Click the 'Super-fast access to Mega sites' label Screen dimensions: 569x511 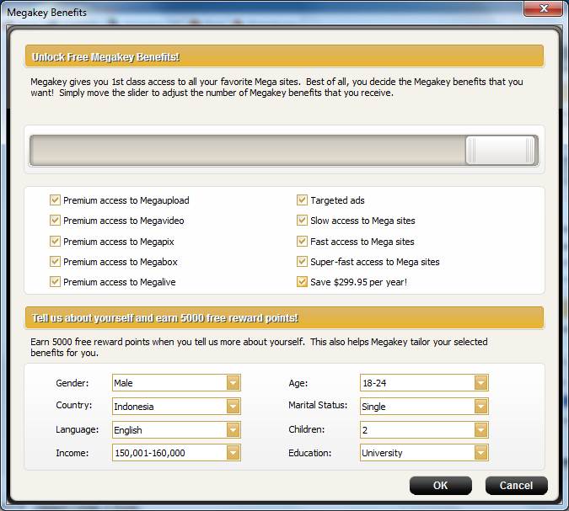pos(375,262)
